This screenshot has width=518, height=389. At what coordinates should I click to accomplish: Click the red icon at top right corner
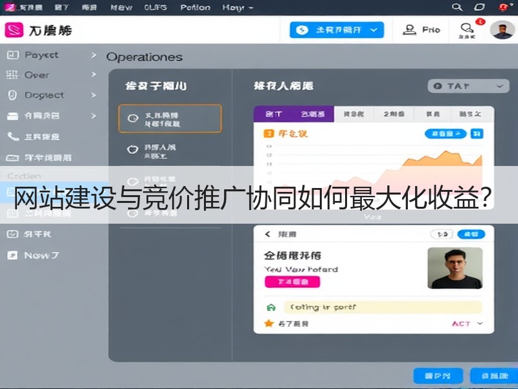pyautogui.click(x=504, y=7)
